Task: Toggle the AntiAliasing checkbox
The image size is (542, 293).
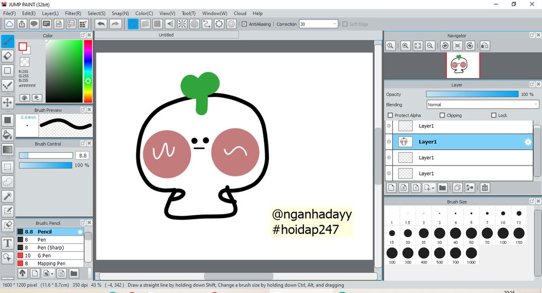Action: coord(244,24)
